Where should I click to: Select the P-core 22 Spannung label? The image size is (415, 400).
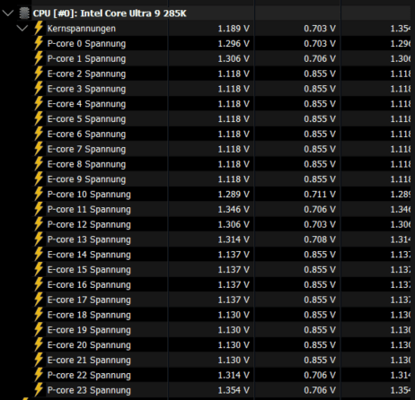click(x=89, y=376)
